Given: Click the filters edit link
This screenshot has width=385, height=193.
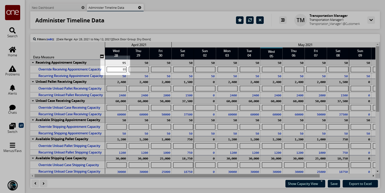Looking at the screenshot, I should click(x=50, y=39).
